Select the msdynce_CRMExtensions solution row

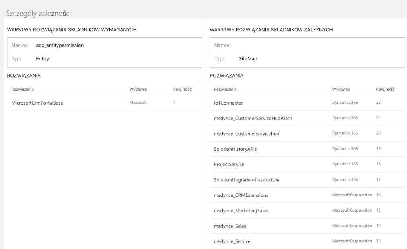pos(241,195)
